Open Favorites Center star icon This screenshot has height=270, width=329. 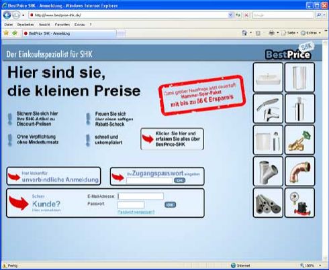pyautogui.click(x=6, y=33)
